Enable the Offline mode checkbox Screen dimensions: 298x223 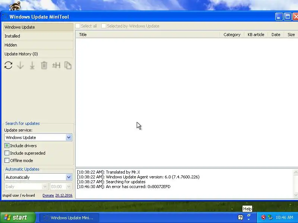coord(7,161)
